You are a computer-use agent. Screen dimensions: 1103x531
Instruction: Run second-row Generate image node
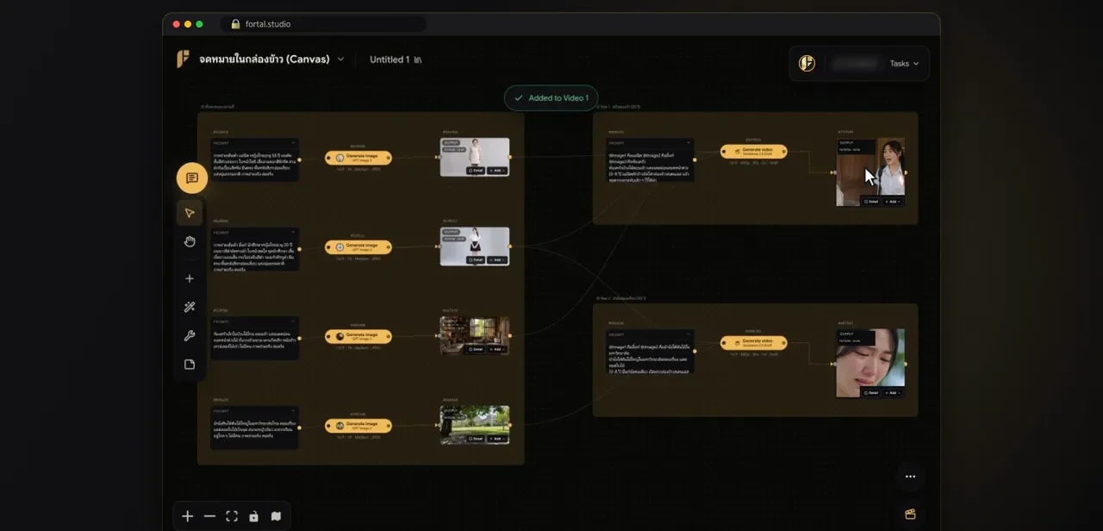click(358, 247)
